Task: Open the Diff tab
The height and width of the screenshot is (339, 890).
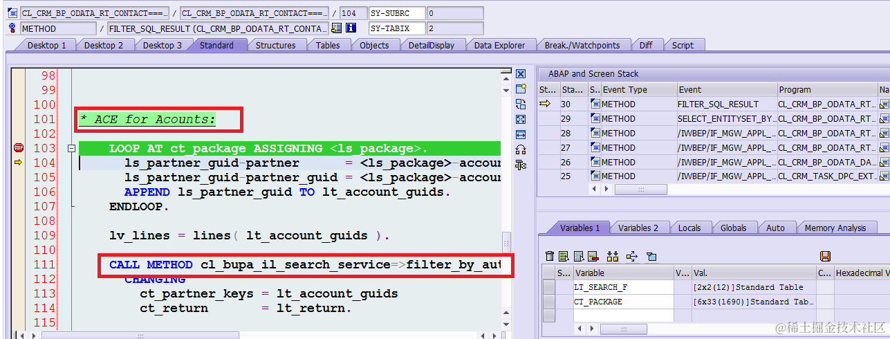Action: tap(645, 45)
